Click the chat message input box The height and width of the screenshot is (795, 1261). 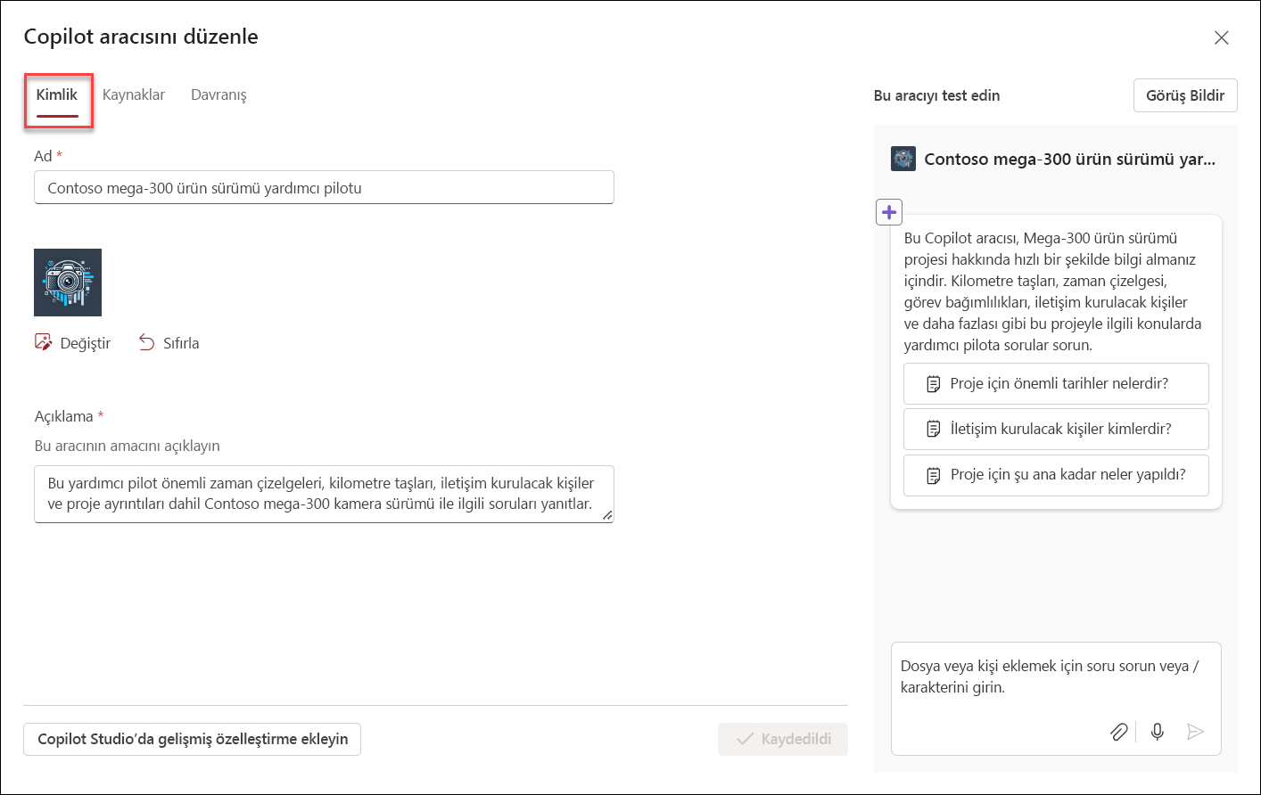click(x=1056, y=699)
